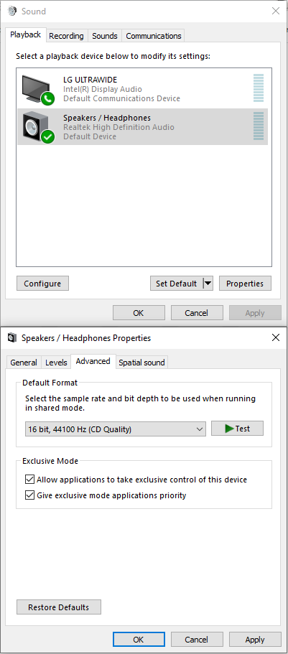The width and height of the screenshot is (288, 654).
Task: Switch to the Levels tab
Action: coord(56,363)
